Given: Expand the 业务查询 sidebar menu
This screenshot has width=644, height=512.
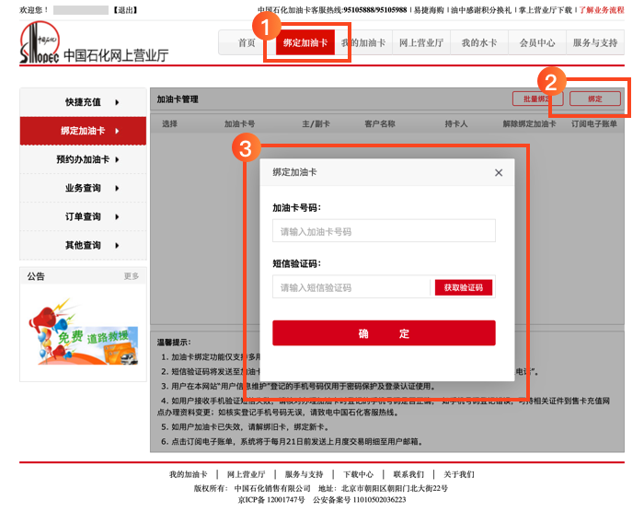Looking at the screenshot, I should click(x=83, y=188).
